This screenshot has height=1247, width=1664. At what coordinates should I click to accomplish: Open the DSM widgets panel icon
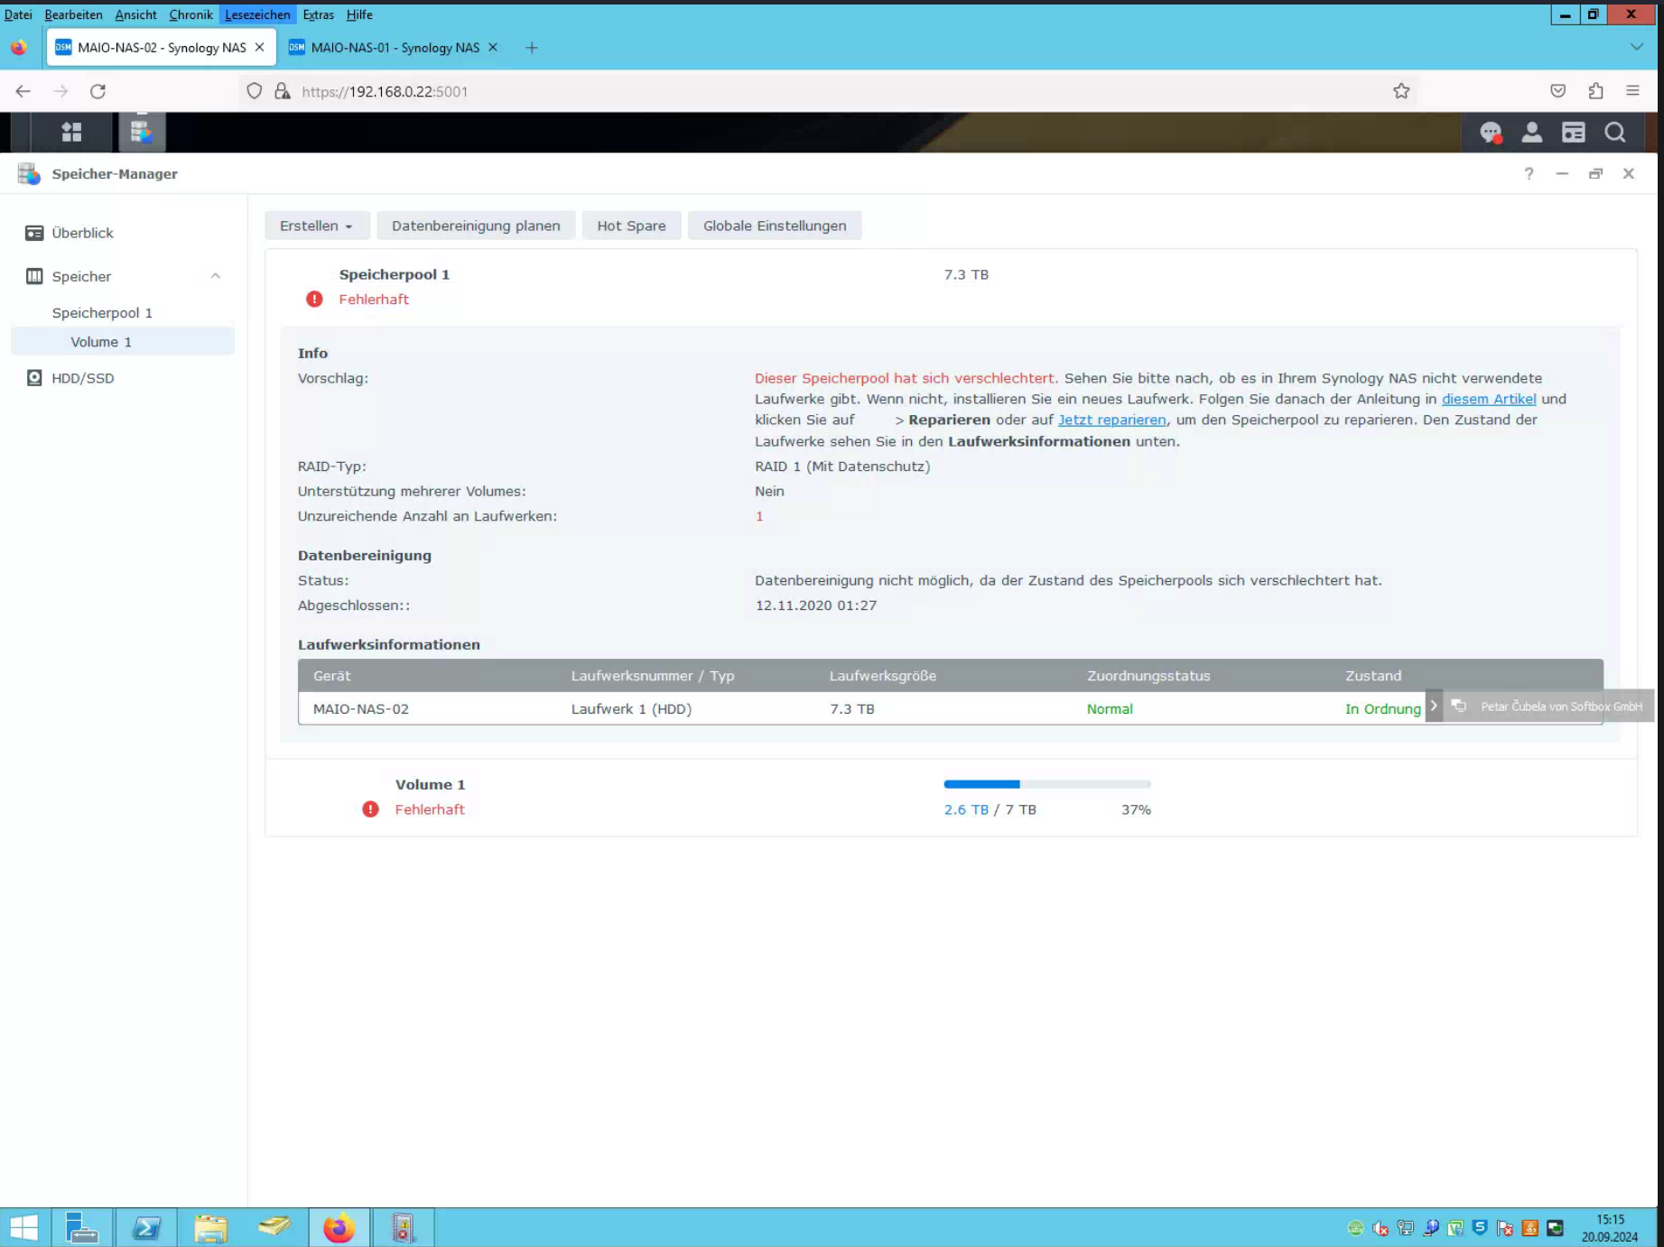[1573, 133]
